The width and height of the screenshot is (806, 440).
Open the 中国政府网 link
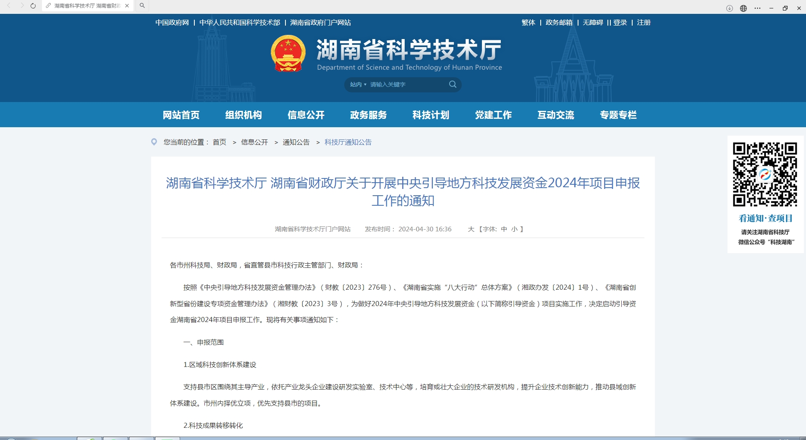click(x=172, y=23)
